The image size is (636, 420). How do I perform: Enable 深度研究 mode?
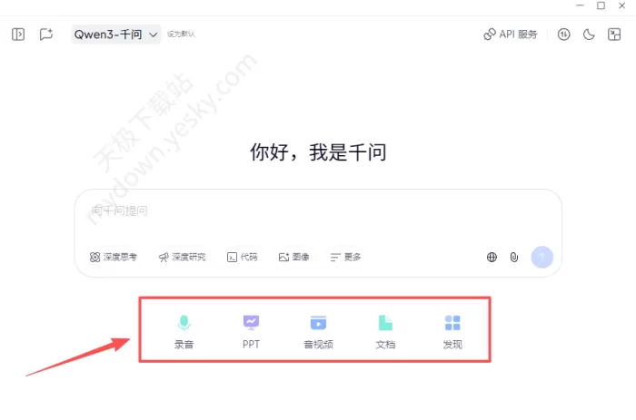(182, 258)
